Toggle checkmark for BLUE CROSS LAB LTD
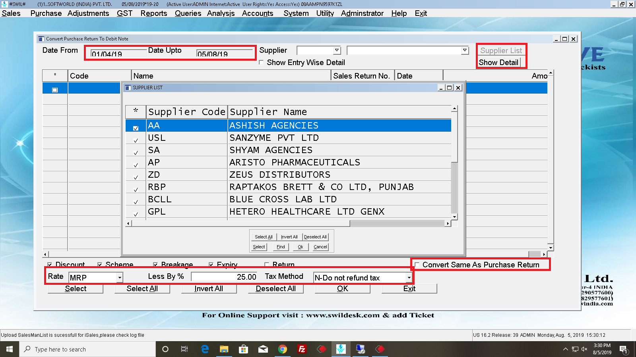 point(136,202)
